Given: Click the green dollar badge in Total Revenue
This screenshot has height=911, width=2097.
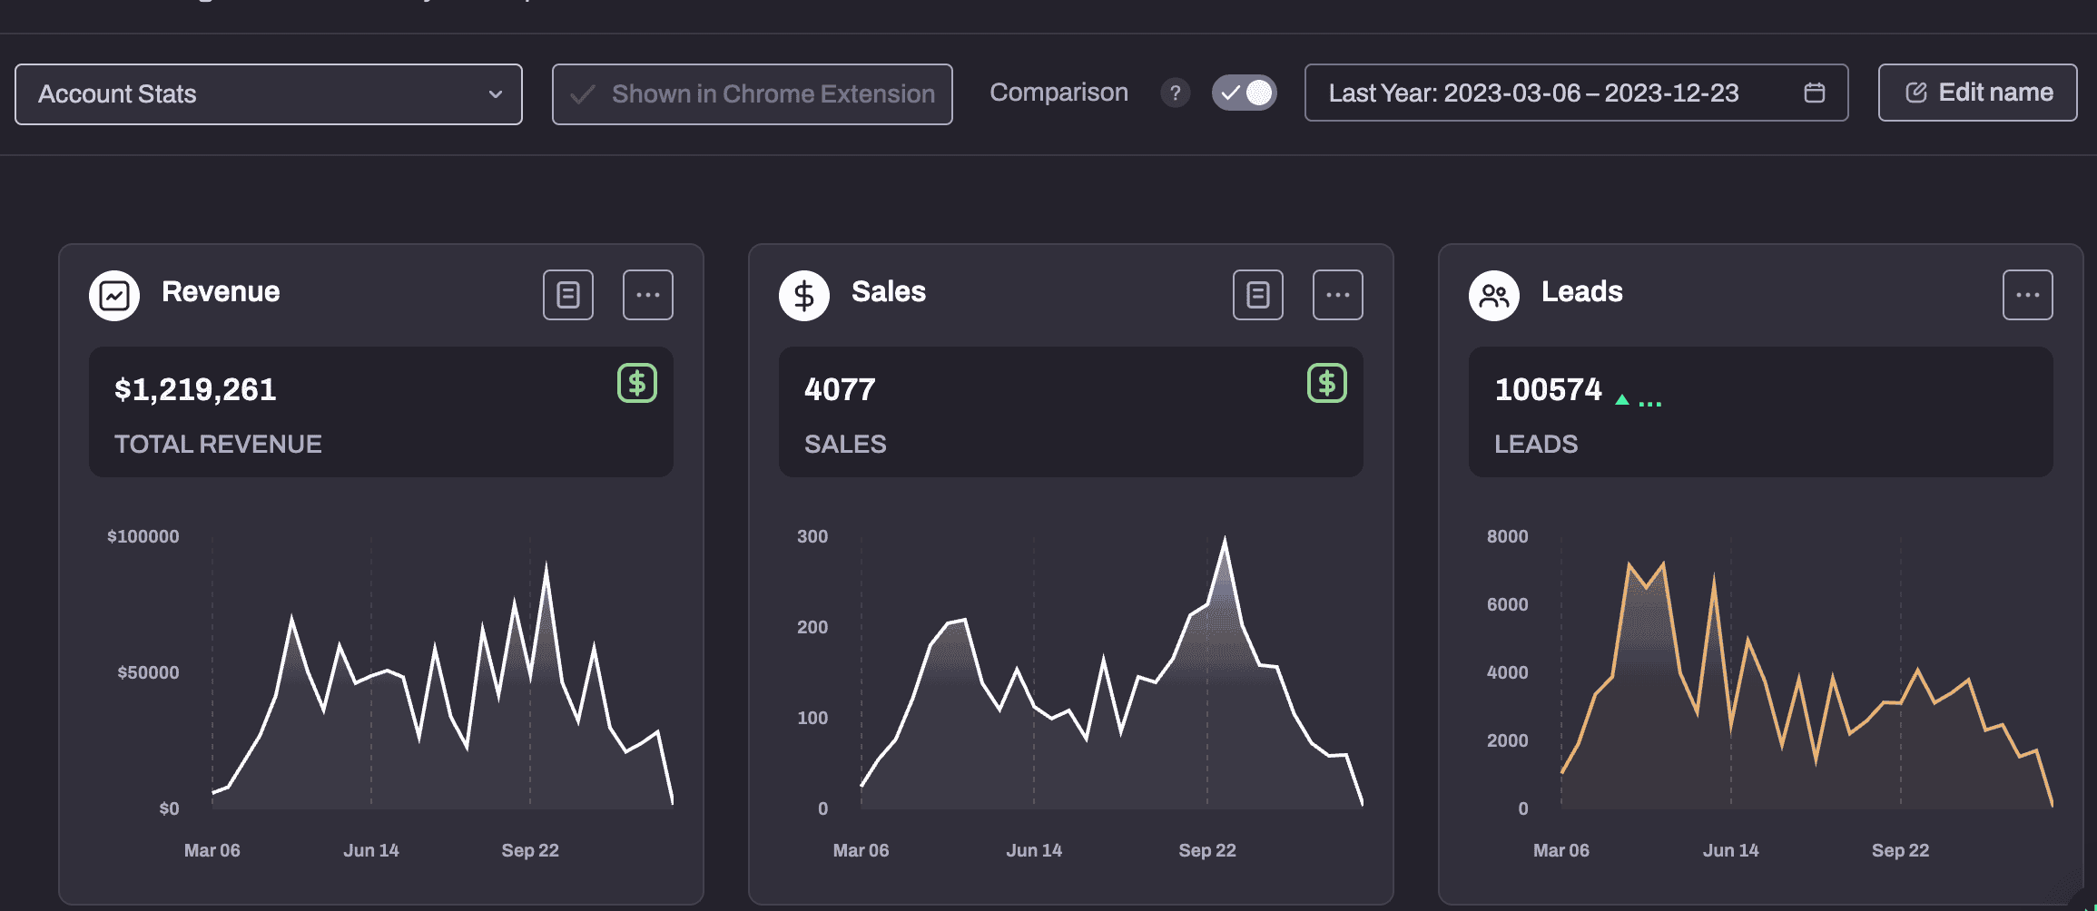Looking at the screenshot, I should [637, 384].
